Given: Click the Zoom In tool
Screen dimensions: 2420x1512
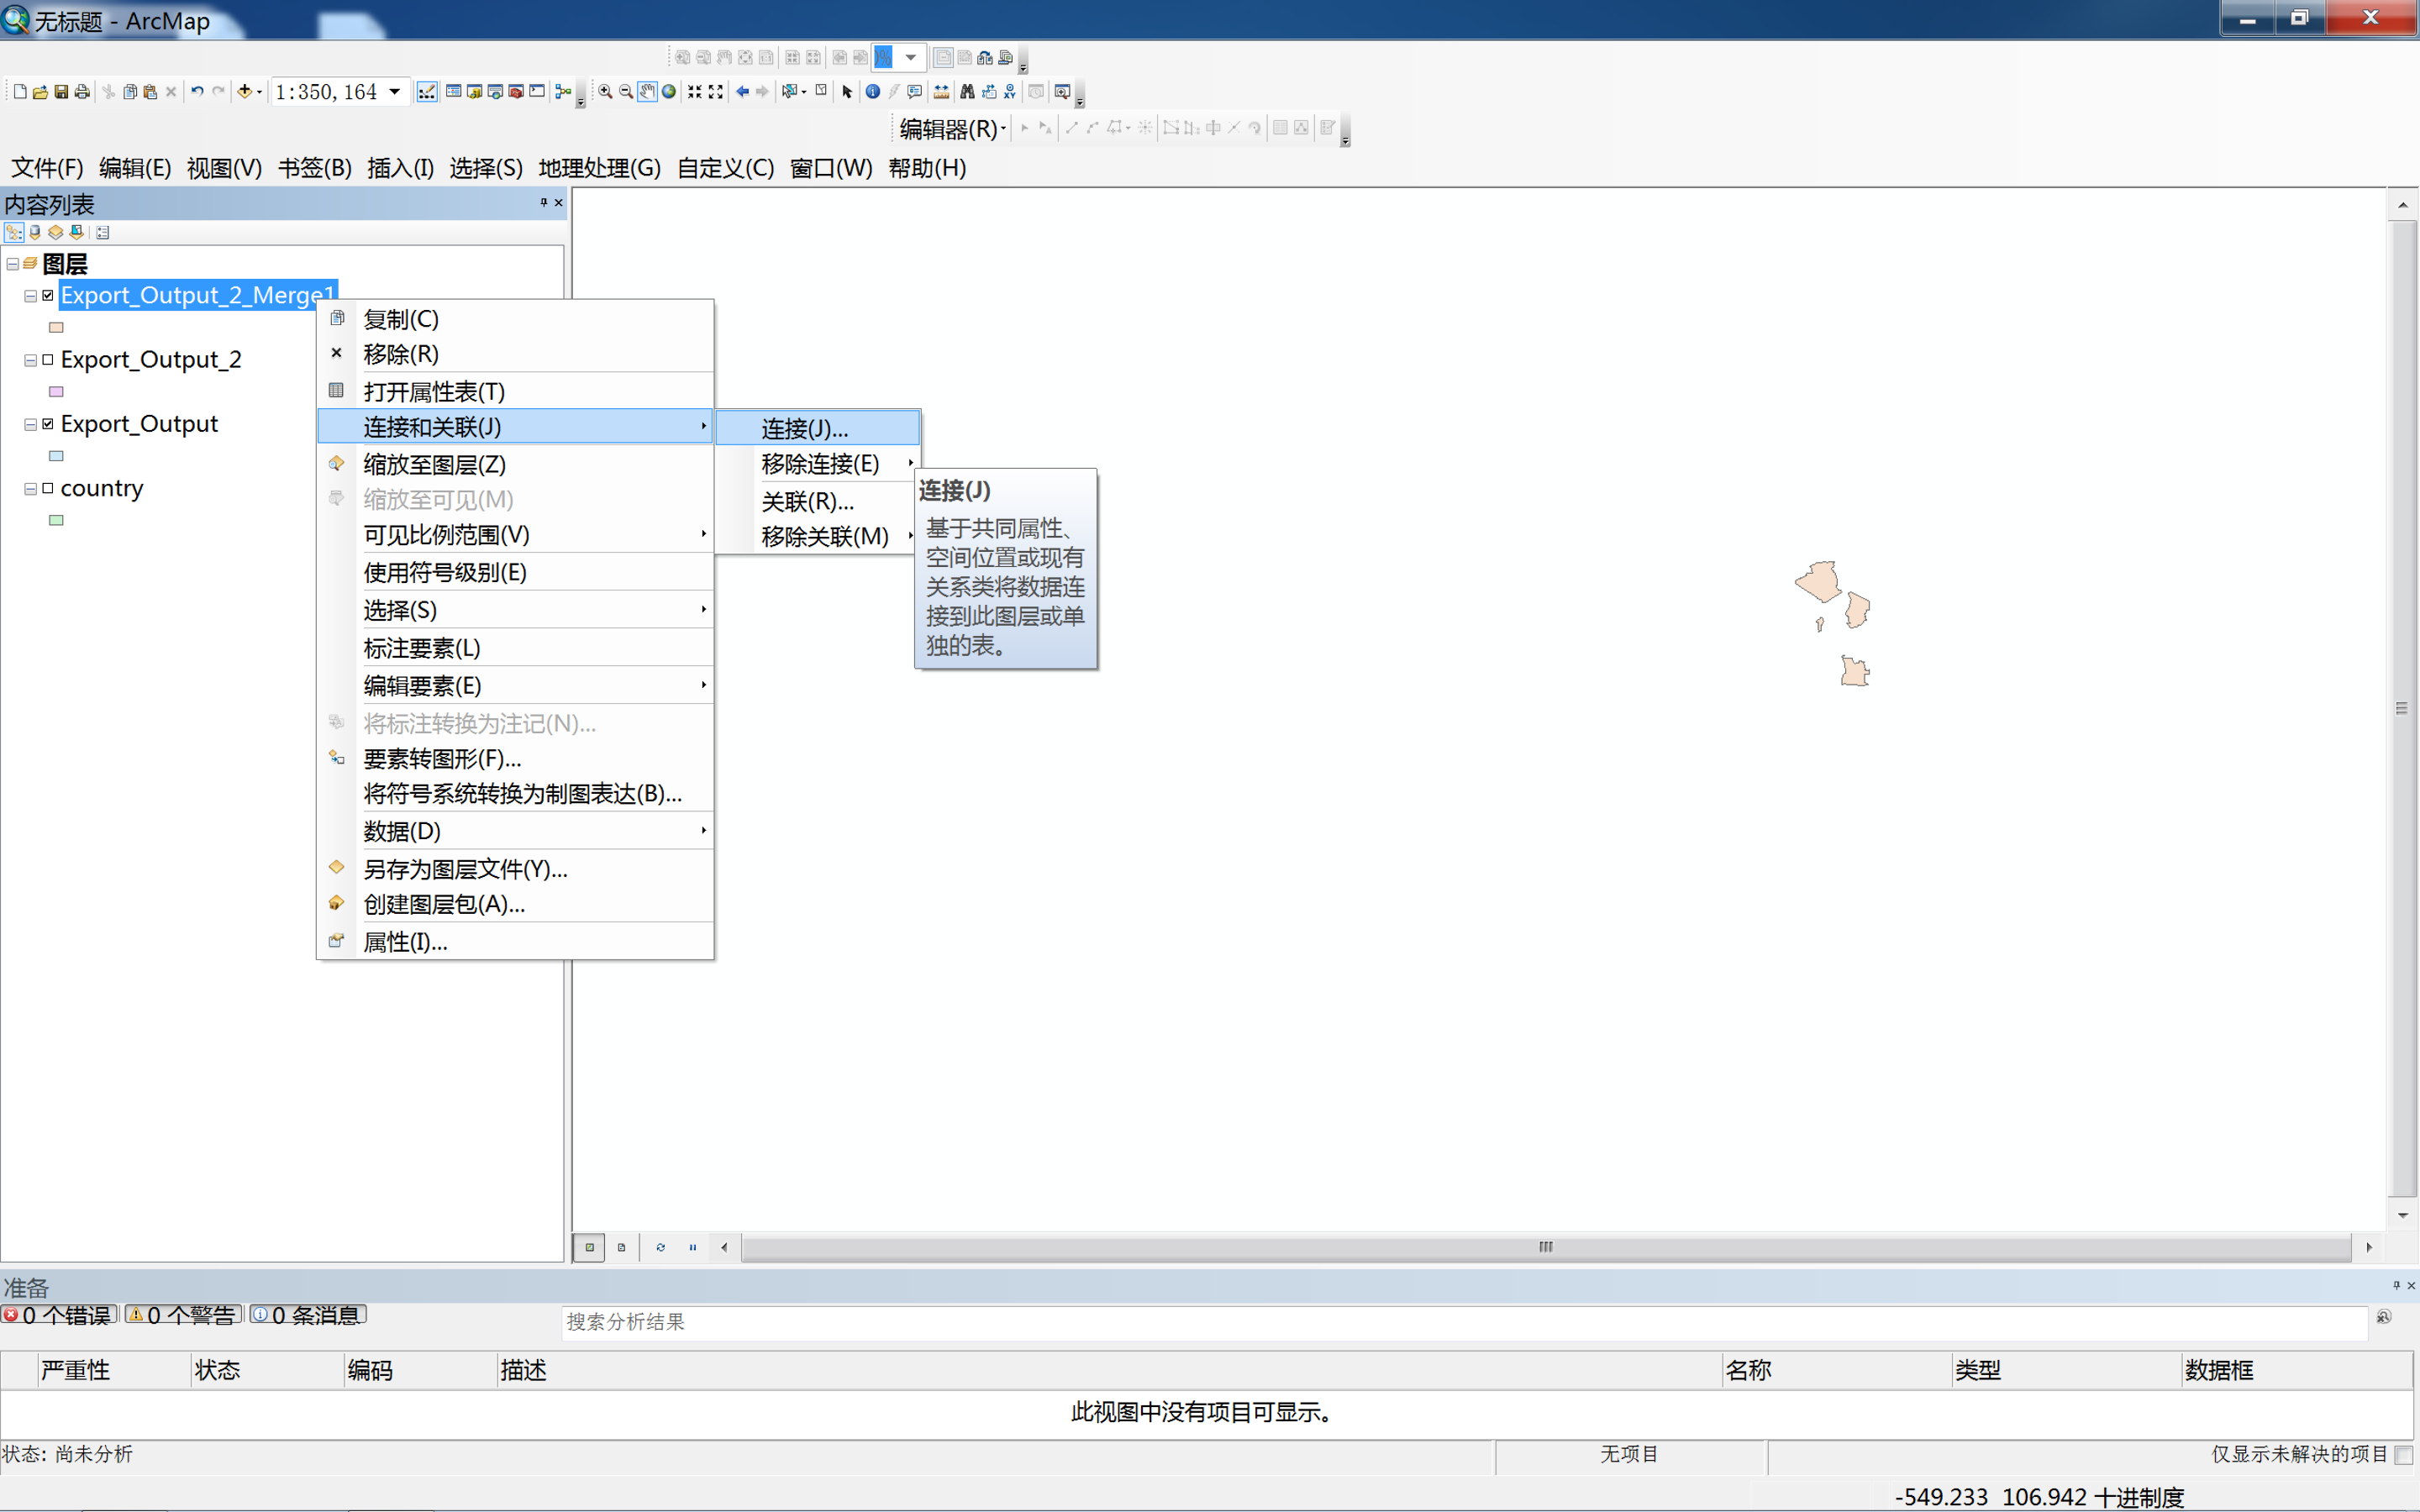Looking at the screenshot, I should [x=605, y=92].
